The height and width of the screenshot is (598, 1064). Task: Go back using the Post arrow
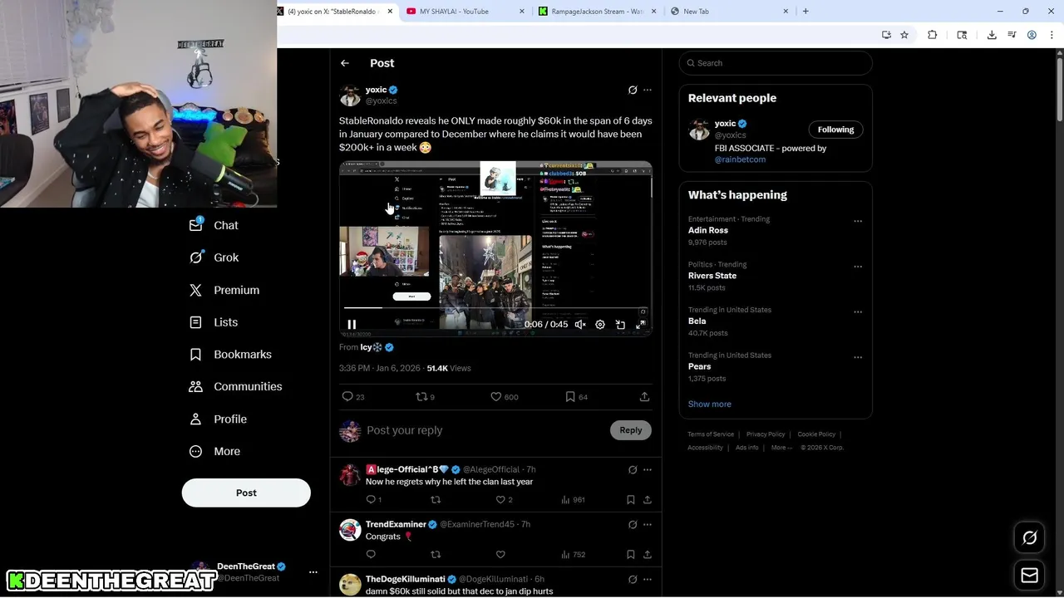[345, 63]
